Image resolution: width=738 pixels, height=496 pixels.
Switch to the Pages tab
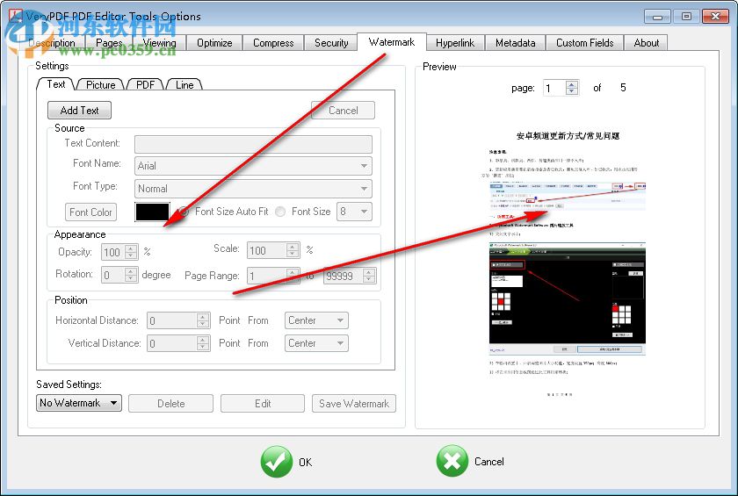109,43
